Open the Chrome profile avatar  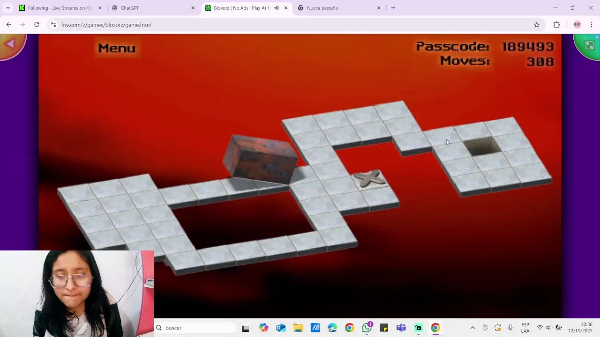coord(577,25)
